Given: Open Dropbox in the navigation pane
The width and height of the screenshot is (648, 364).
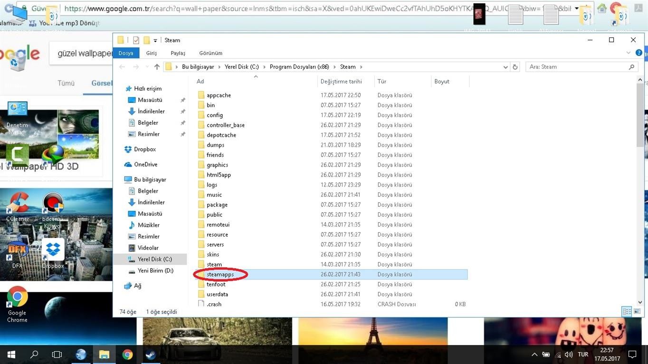Looking at the screenshot, I should [x=140, y=149].
